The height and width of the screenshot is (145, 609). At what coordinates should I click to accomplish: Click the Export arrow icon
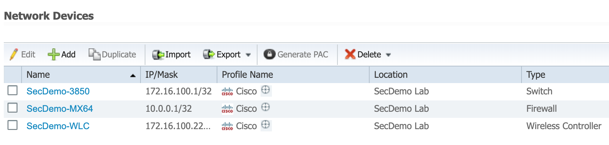[209, 54]
